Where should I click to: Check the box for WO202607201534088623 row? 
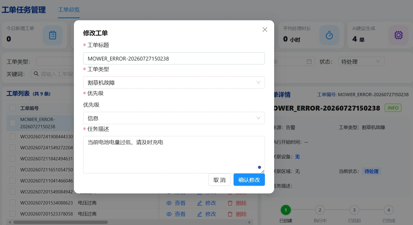[13, 203]
